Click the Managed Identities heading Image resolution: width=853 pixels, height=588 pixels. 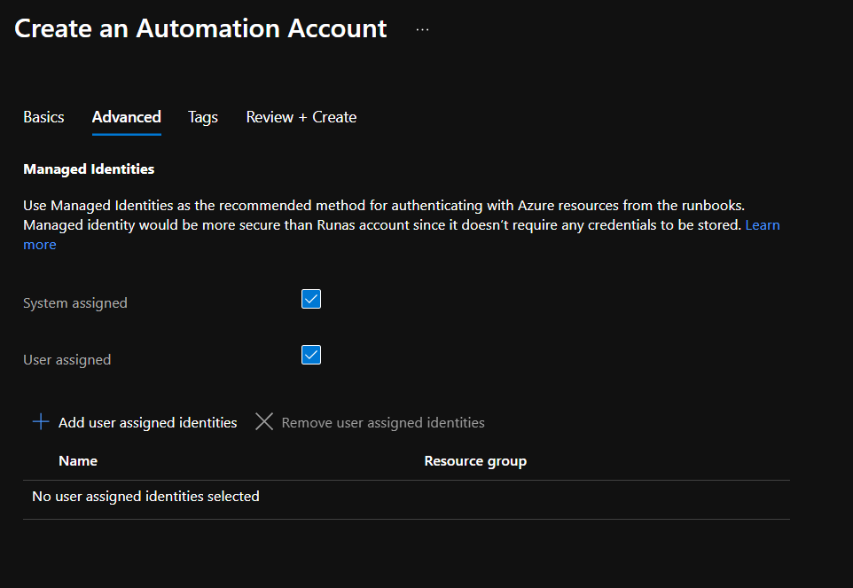point(89,169)
